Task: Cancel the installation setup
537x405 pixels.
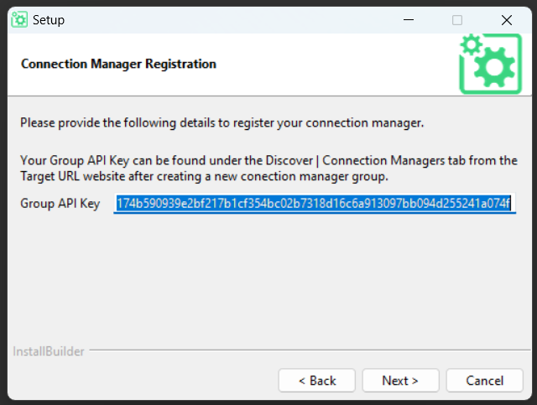Action: pos(485,381)
